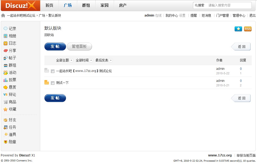Open thread 测试一下
Screen dimensions: 257x164
coord(62,83)
